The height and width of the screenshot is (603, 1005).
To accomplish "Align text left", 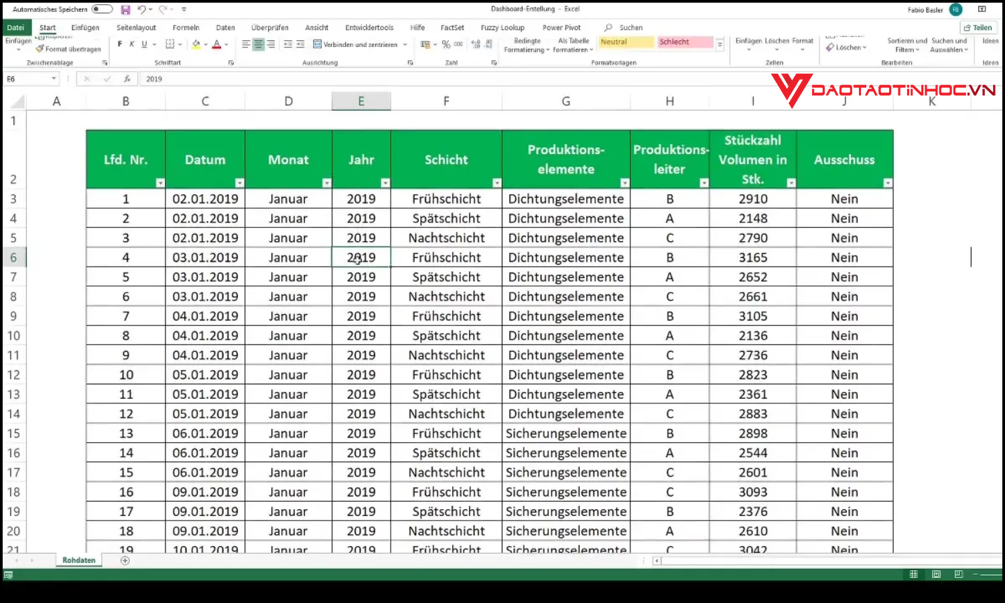I will point(246,44).
